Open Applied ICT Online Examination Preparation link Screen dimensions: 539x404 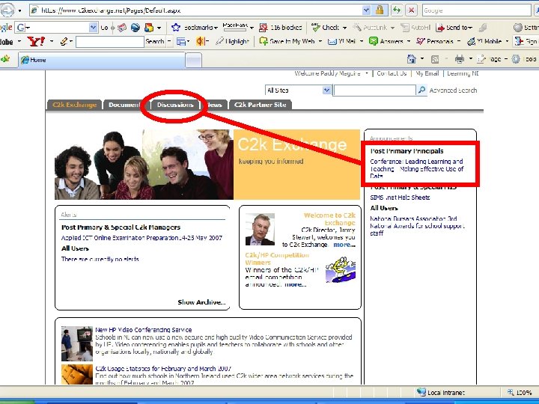141,238
